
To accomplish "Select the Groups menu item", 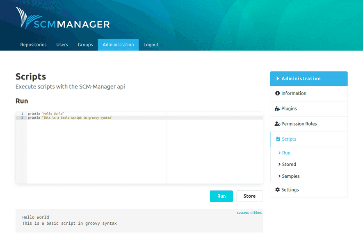I will (85, 45).
